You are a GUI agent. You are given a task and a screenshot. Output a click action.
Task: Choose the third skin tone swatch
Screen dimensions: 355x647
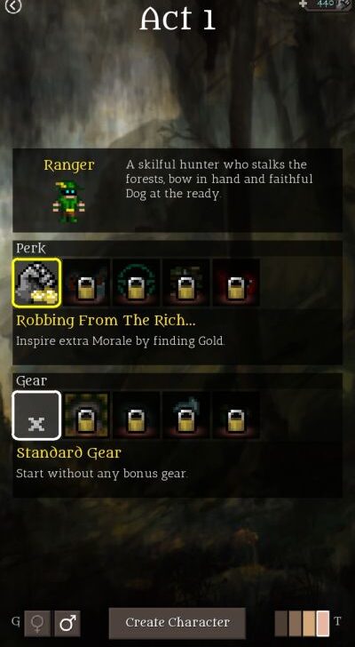coord(309,623)
